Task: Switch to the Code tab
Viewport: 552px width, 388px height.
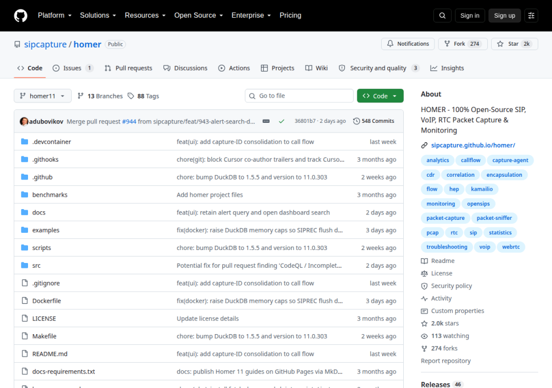Action: [x=30, y=68]
